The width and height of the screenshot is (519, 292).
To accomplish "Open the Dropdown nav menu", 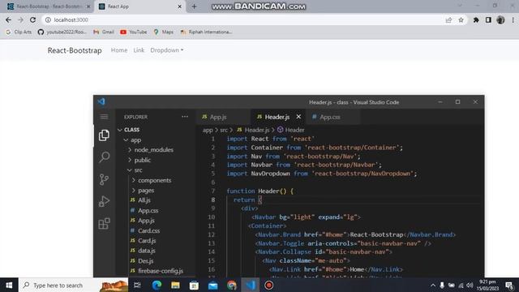I will (167, 50).
